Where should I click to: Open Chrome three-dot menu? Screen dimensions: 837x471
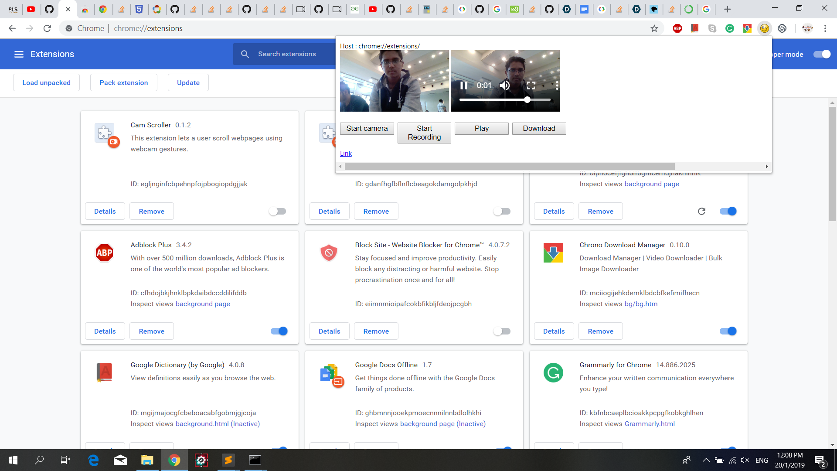tap(825, 28)
